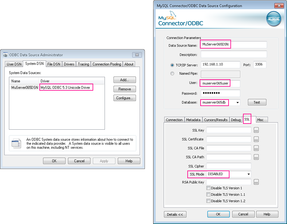Select the Named Pipe radio button
287x224 pixels.
pos(172,73)
